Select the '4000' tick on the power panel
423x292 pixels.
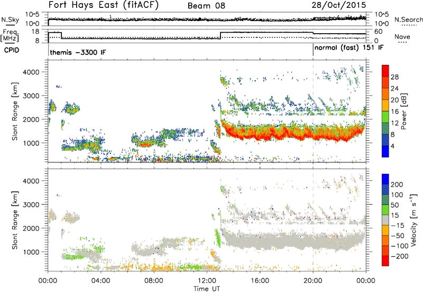(x=31, y=72)
